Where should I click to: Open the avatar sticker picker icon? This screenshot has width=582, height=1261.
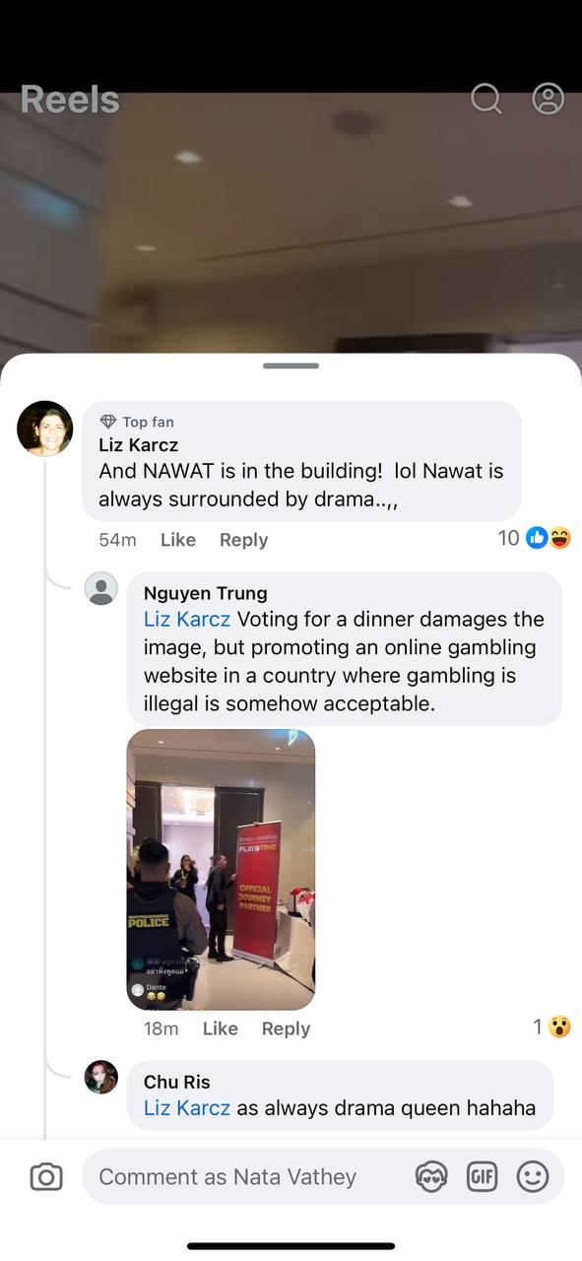[x=431, y=1176]
